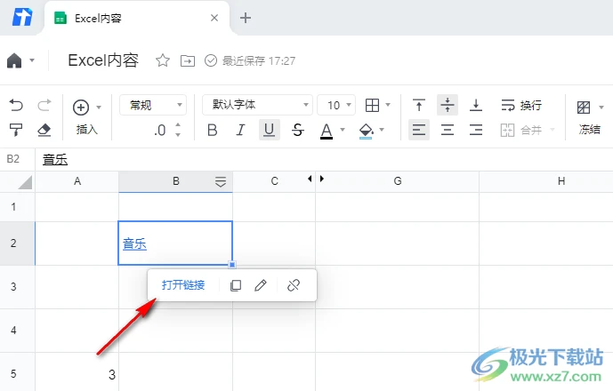Expand the 合并 dropdown arrow
613x391 pixels.
(553, 129)
